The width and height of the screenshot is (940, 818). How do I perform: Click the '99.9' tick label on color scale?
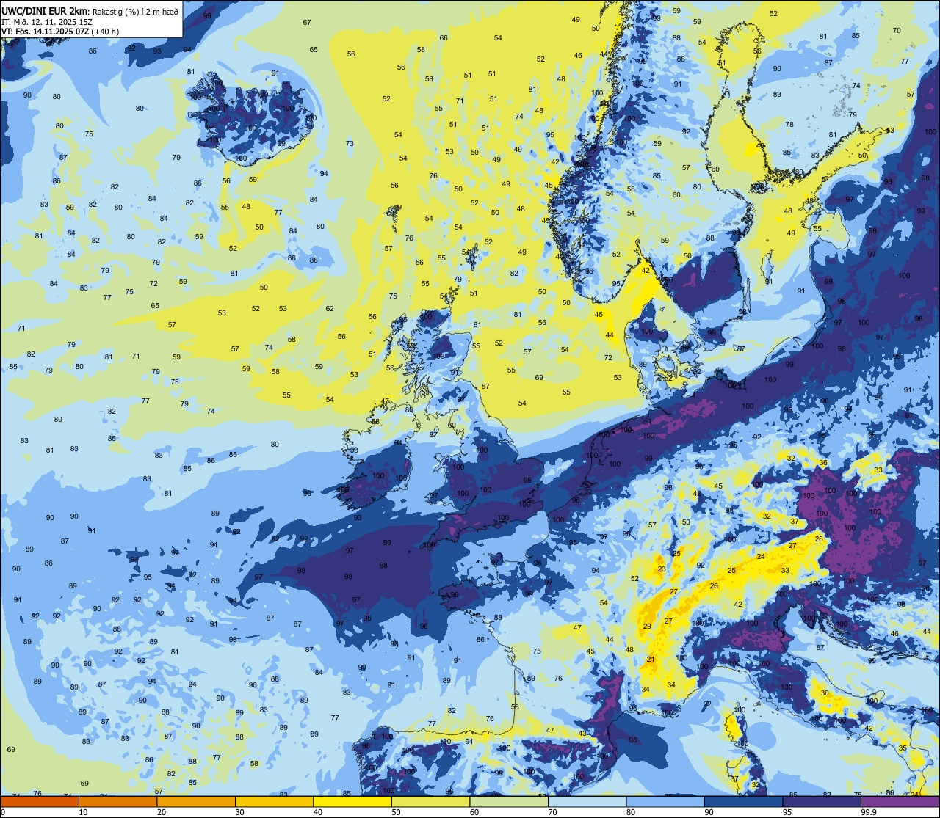coord(869,812)
